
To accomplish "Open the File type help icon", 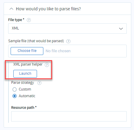I will [x=29, y=20].
